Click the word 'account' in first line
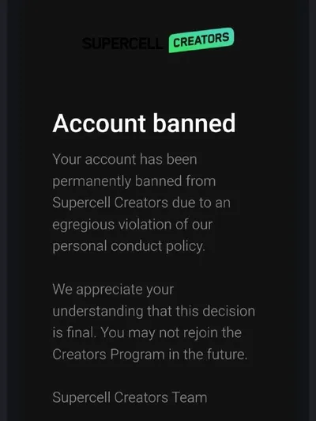This screenshot has width=316, height=421. pyautogui.click(x=111, y=160)
